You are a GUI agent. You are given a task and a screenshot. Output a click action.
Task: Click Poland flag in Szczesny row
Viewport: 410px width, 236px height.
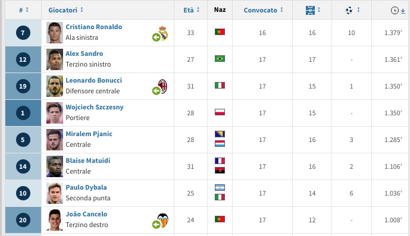tap(220, 112)
